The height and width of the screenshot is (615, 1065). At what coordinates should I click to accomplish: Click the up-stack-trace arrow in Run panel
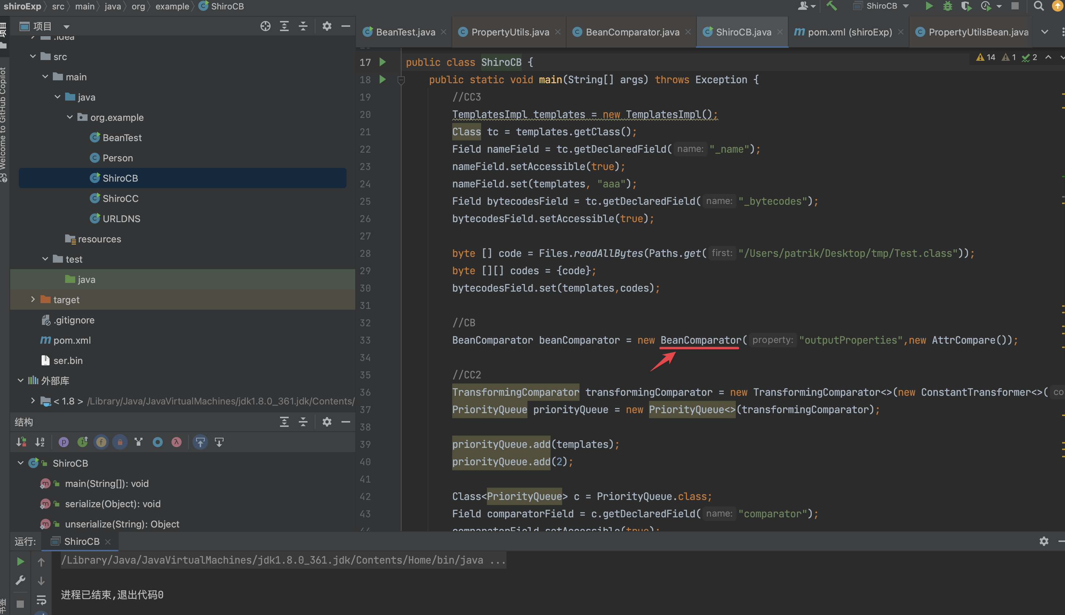41,562
